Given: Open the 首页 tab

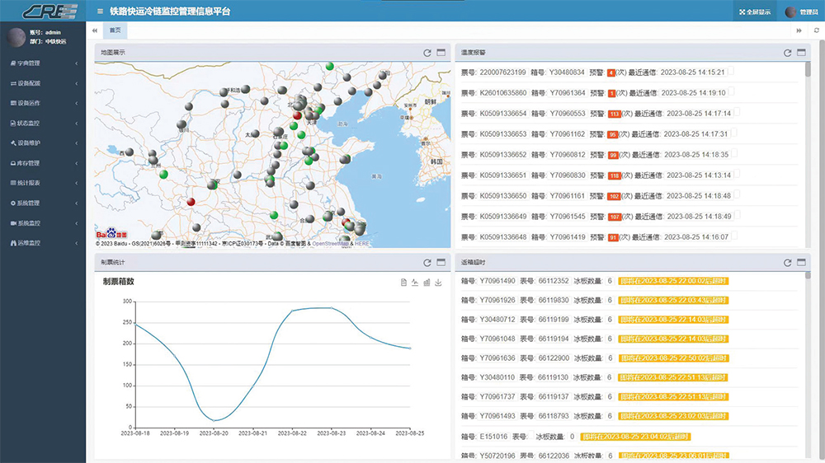Looking at the screenshot, I should [115, 30].
